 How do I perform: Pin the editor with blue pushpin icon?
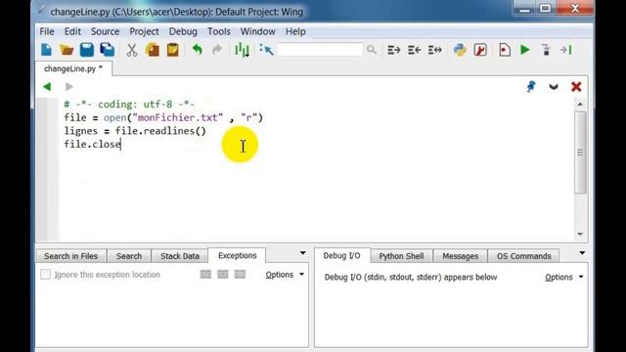531,86
